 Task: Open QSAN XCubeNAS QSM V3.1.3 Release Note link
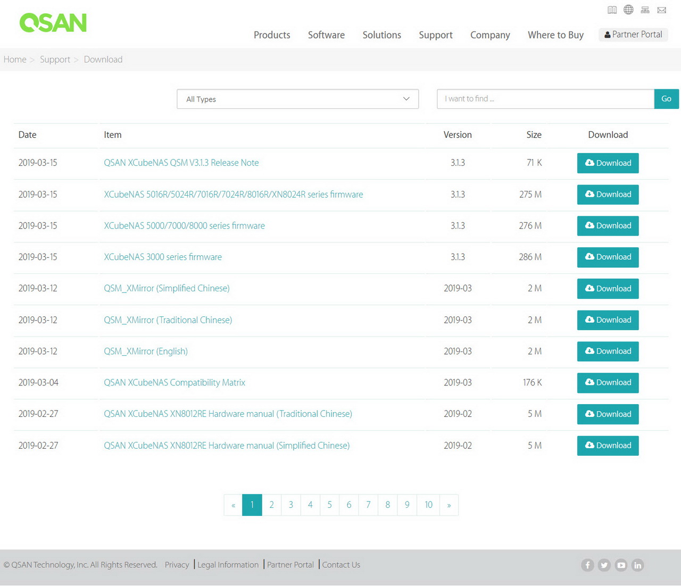coord(181,163)
